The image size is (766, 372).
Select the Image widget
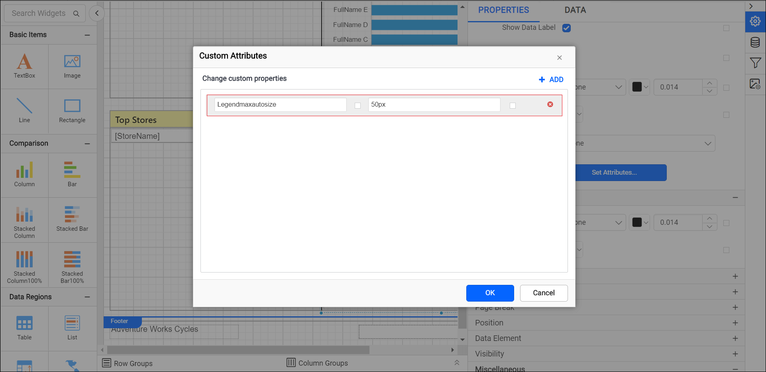point(72,66)
